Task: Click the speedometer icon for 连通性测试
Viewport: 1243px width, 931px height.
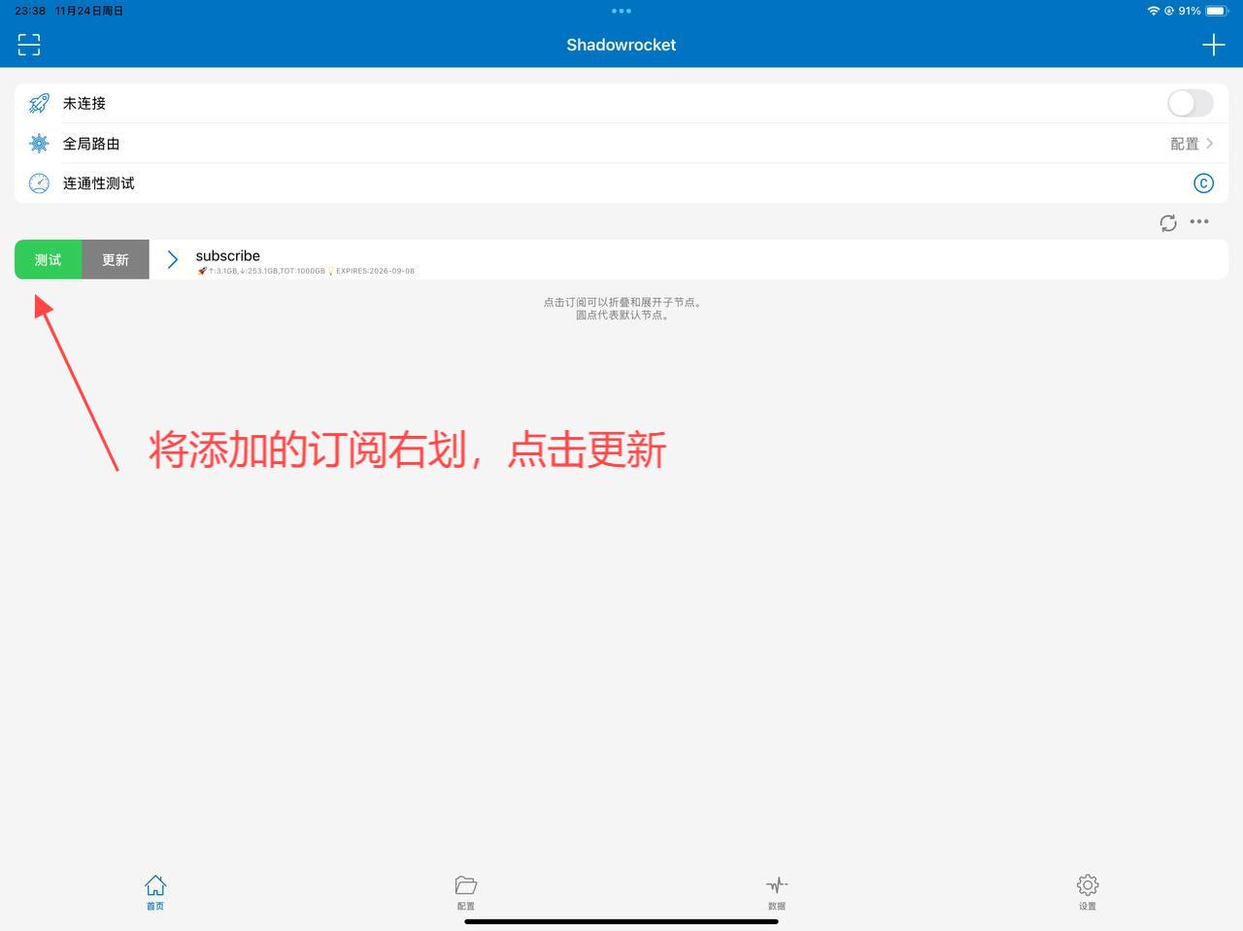Action: point(39,183)
